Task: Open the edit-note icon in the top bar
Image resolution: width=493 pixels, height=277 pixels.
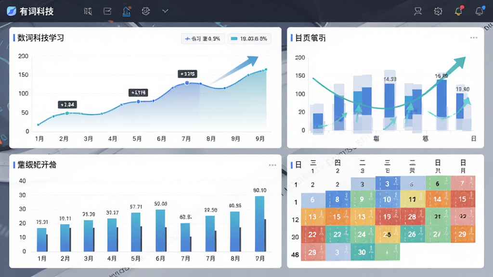Action: [107, 12]
